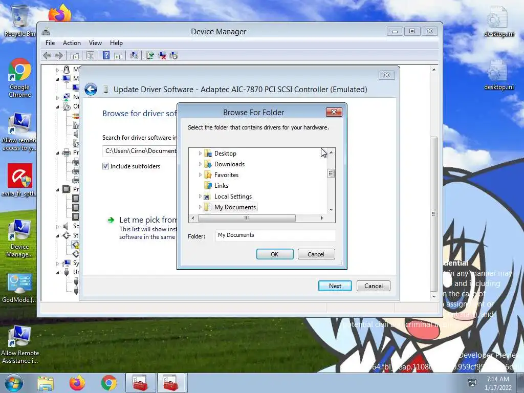524x393 pixels.
Task: Collapse the processor category in Device Manager tree
Action: coord(57,190)
